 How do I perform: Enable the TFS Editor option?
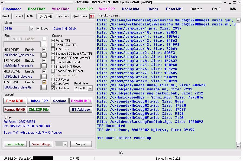click(x=53, y=49)
